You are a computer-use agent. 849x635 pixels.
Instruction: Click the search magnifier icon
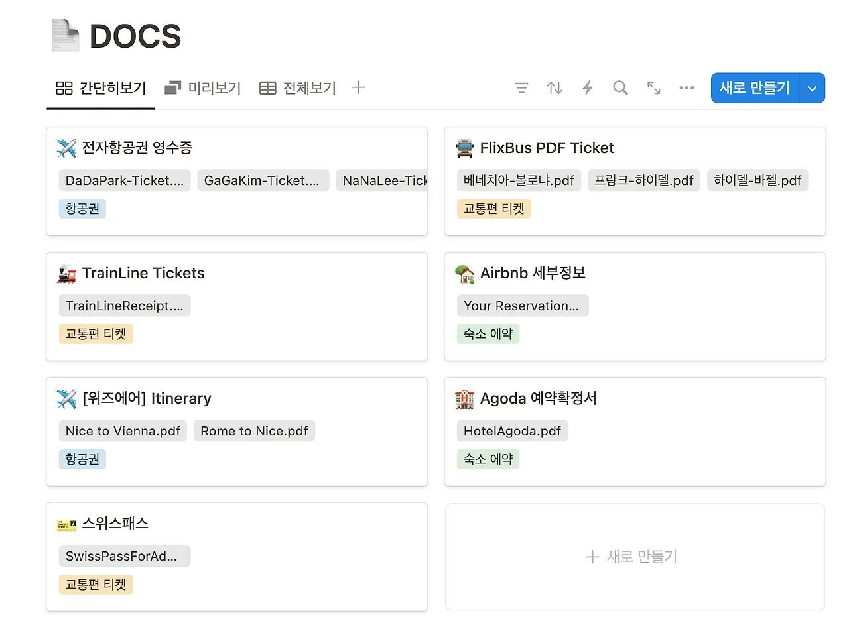[620, 87]
